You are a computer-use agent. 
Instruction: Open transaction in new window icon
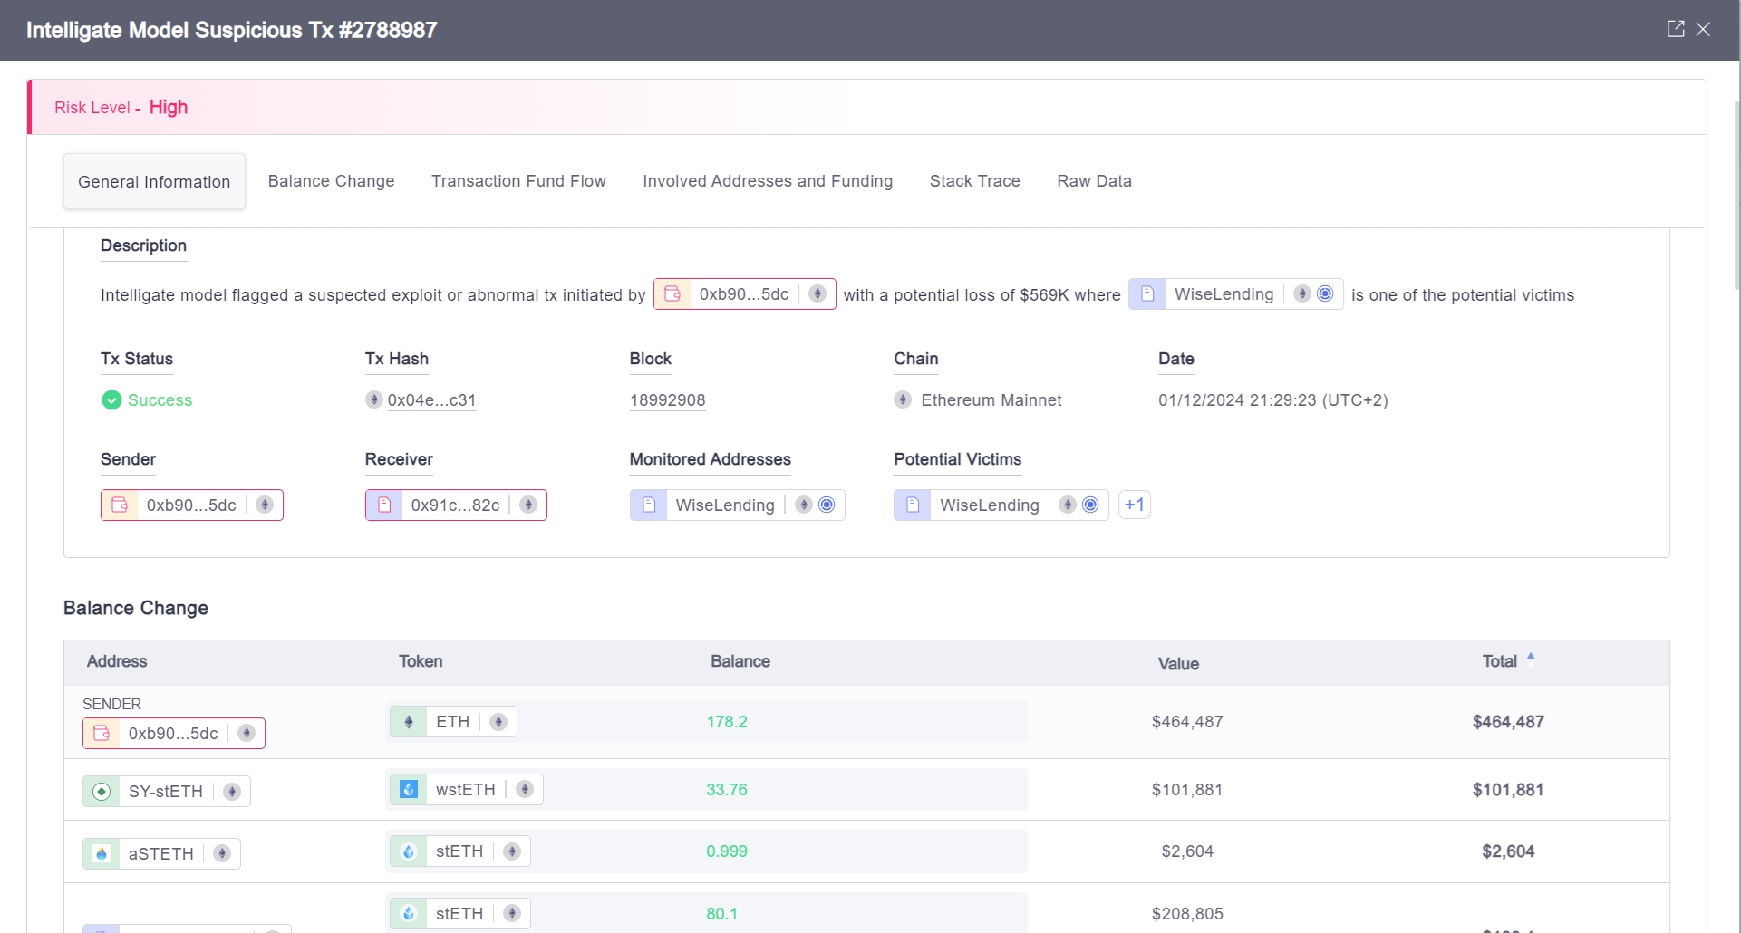pyautogui.click(x=1675, y=29)
